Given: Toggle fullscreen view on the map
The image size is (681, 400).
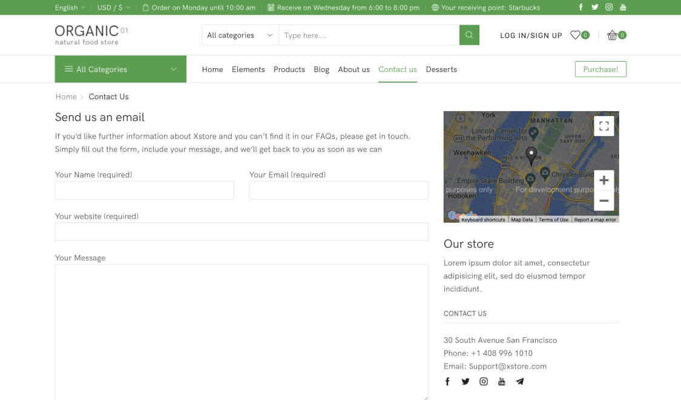Looking at the screenshot, I should (604, 126).
